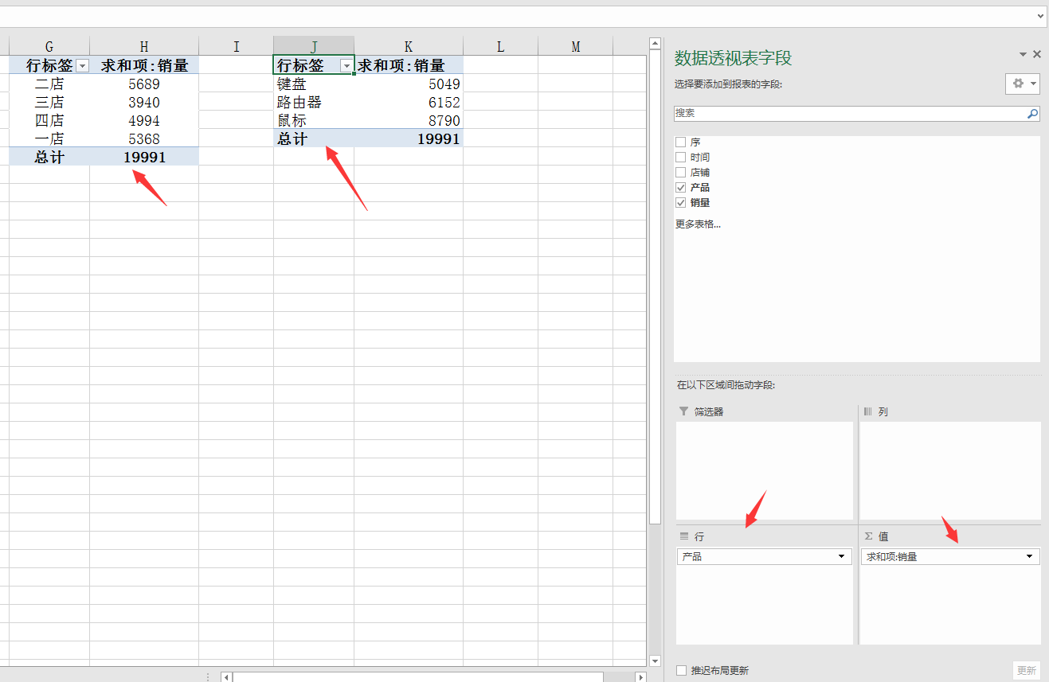The height and width of the screenshot is (682, 1049).
Task: Select the 求和项:销量 header in column H
Action: pos(144,65)
